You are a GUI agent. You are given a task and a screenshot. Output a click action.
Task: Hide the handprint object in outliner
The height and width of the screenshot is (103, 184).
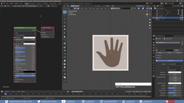(180, 16)
